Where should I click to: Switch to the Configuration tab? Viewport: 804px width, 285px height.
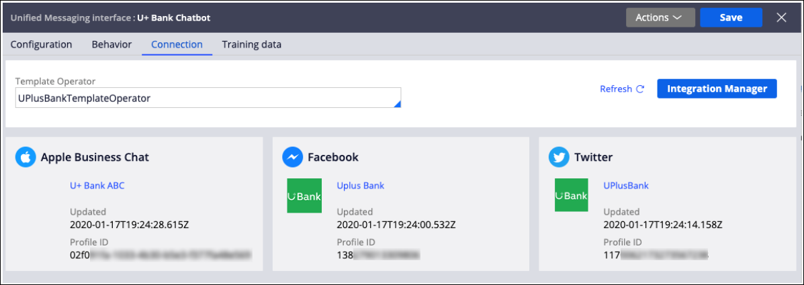pyautogui.click(x=41, y=45)
